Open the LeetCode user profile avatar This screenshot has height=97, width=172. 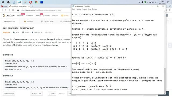pos(167,16)
